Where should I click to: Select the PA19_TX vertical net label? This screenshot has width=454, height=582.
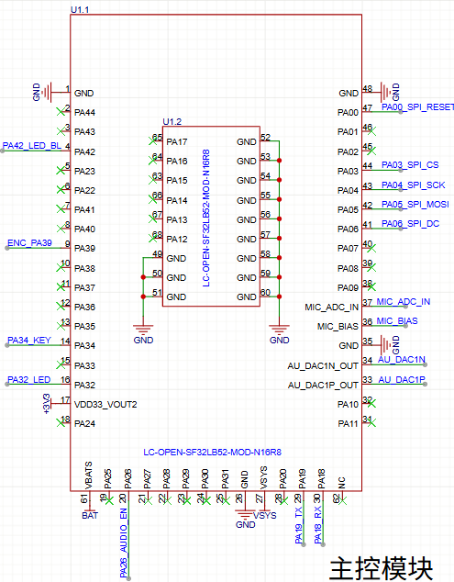click(x=299, y=525)
